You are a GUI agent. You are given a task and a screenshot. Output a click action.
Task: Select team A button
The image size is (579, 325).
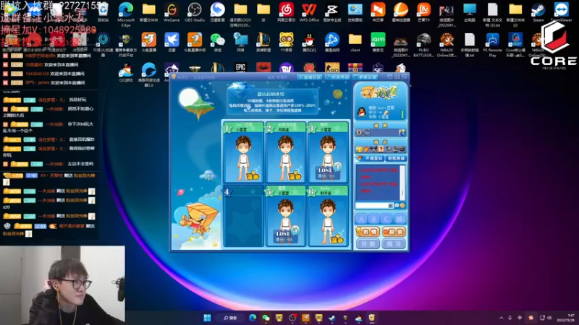tap(361, 219)
